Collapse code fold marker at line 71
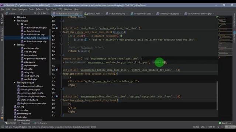236x132 pixels. pos(62,74)
